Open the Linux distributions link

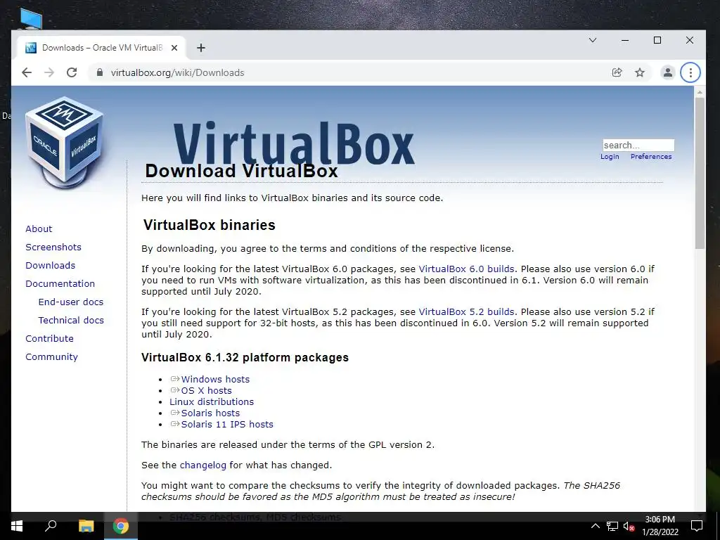click(211, 401)
